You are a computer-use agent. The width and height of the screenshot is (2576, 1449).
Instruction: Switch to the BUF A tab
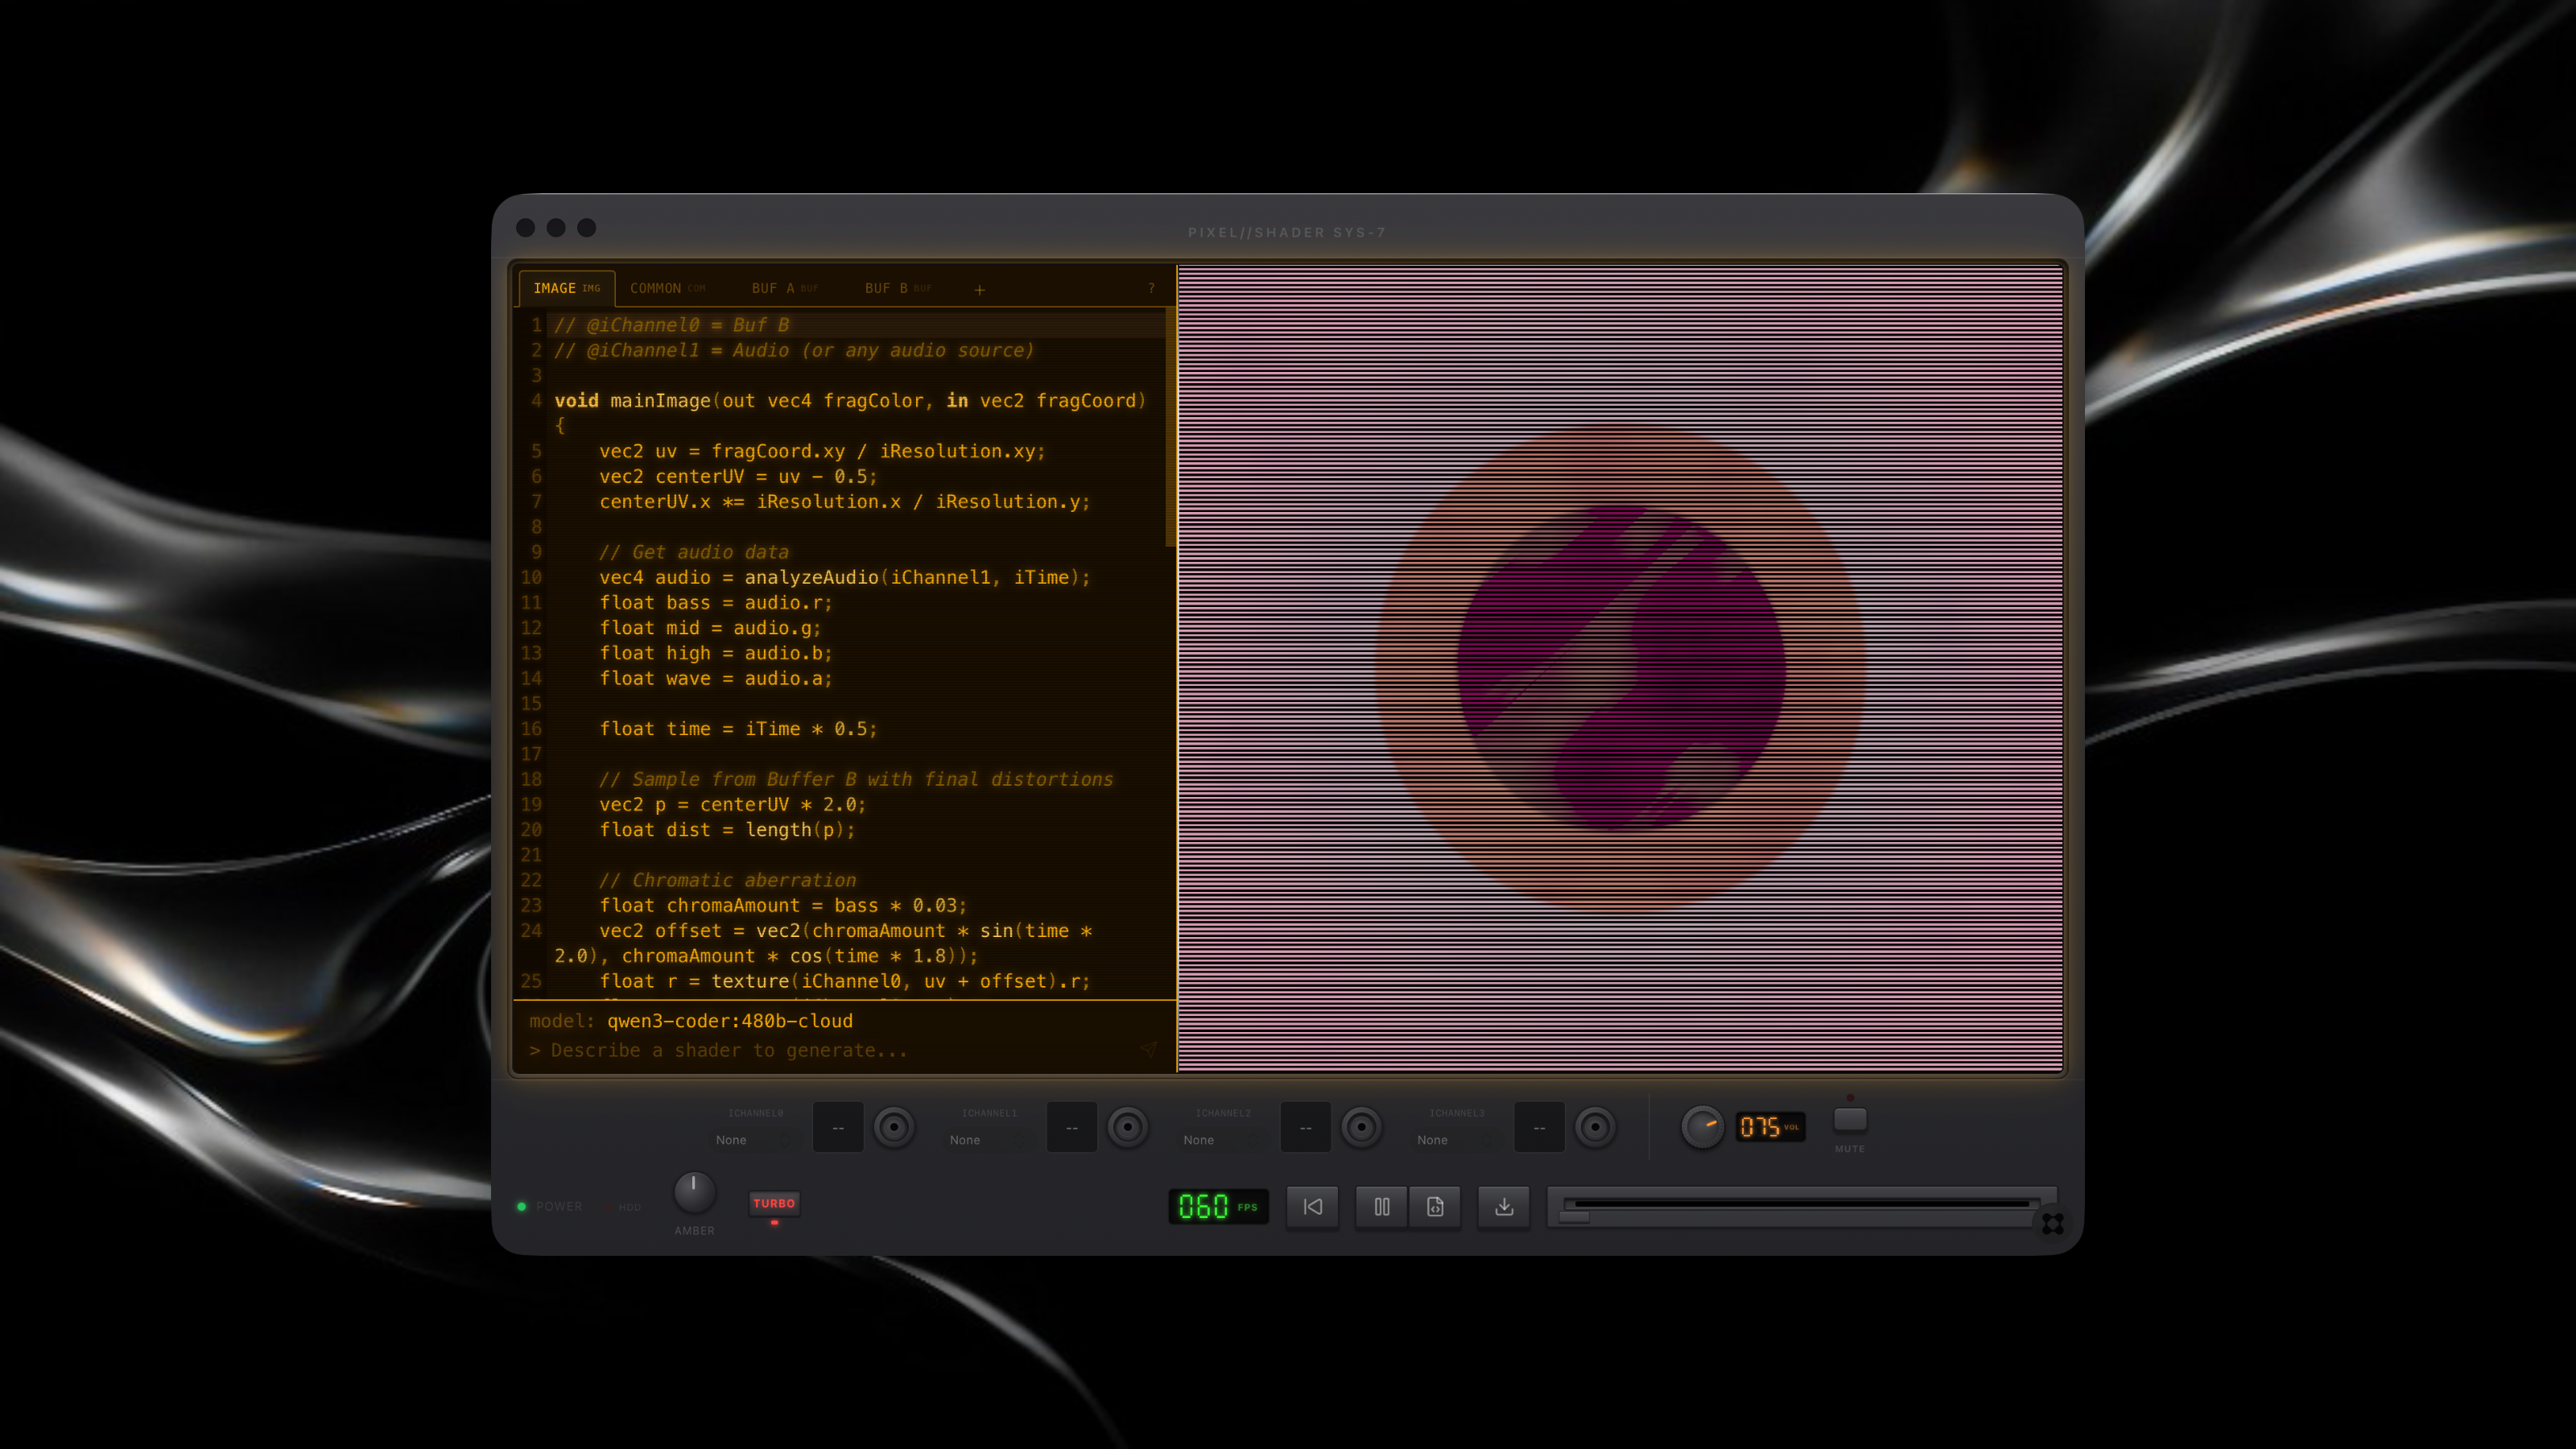coord(784,288)
